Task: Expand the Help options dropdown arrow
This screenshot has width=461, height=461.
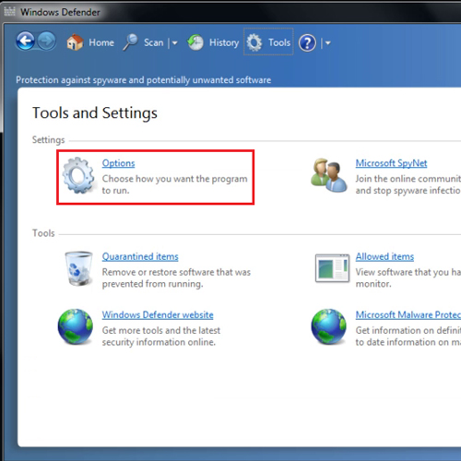Action: [327, 43]
